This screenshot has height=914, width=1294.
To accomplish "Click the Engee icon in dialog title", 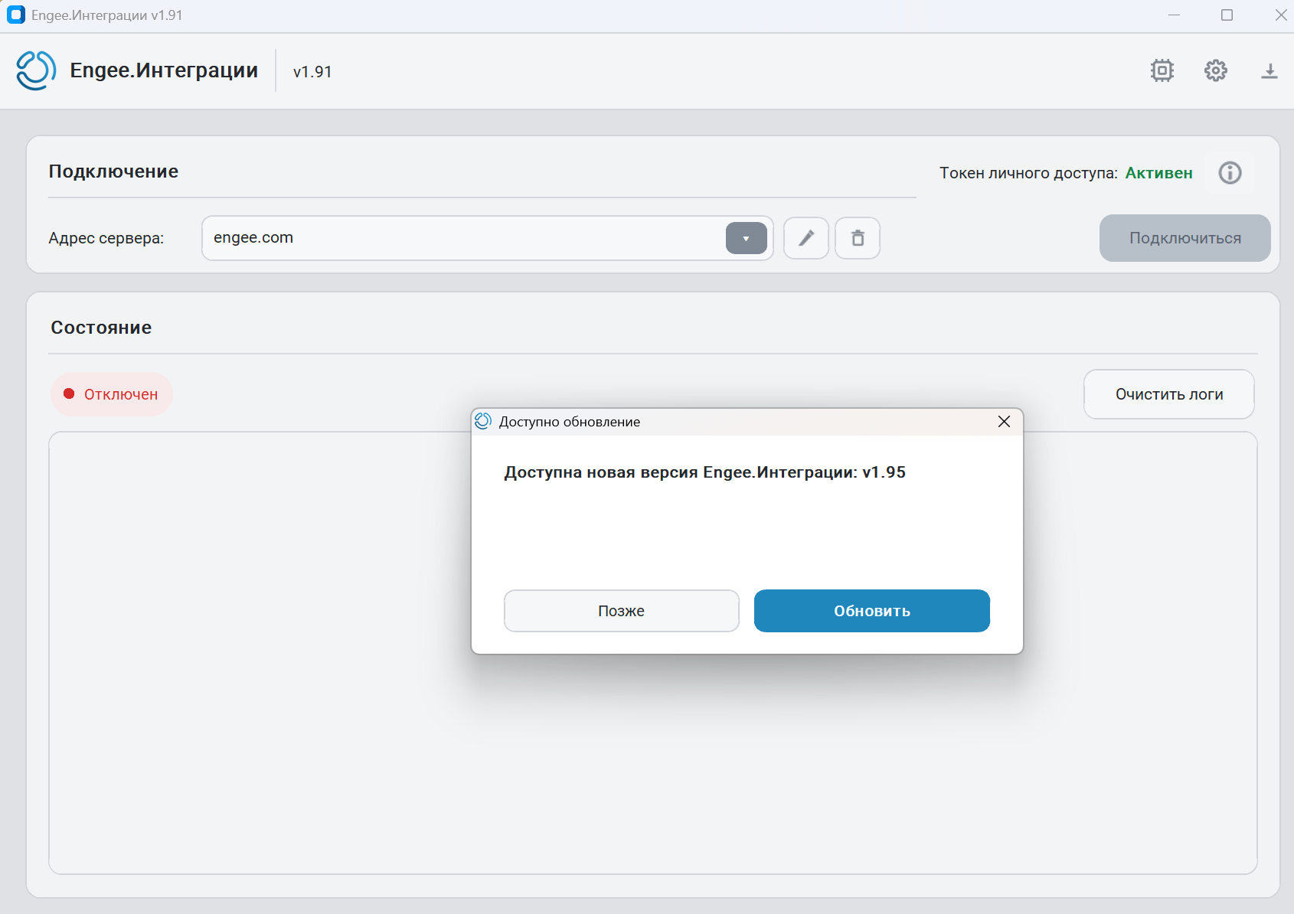I will 483,421.
